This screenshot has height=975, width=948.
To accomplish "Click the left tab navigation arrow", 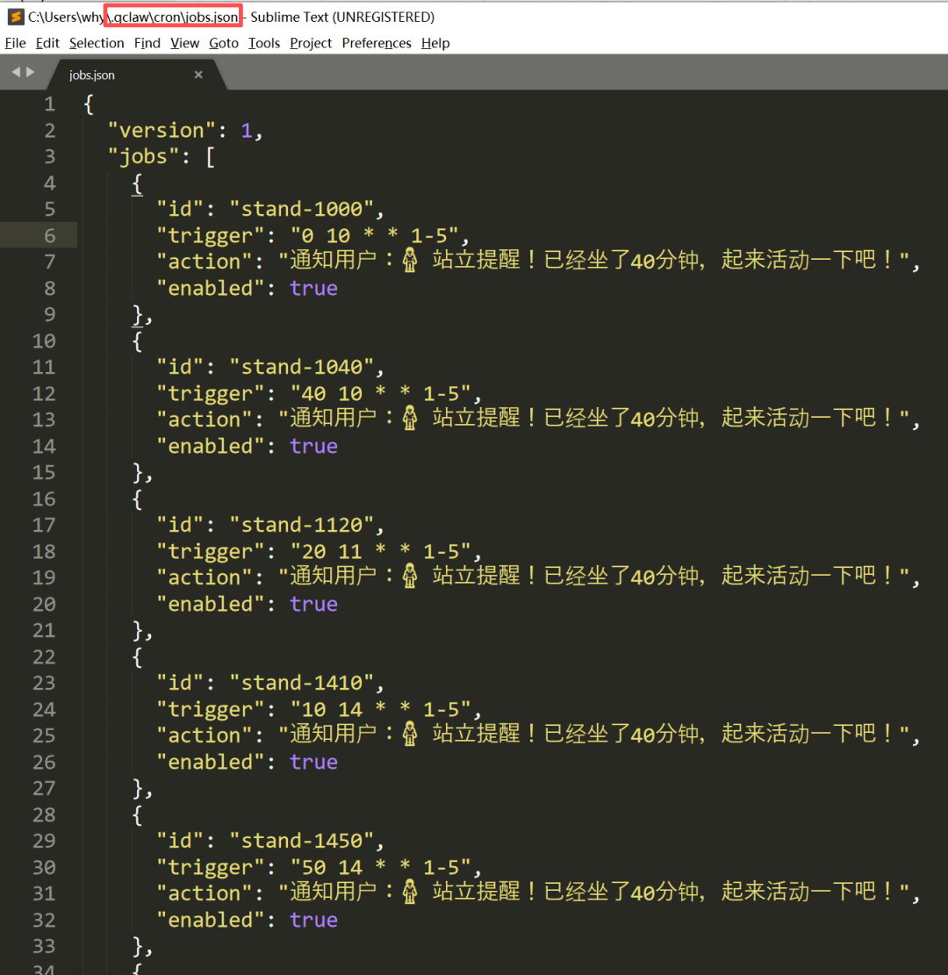I will point(15,73).
